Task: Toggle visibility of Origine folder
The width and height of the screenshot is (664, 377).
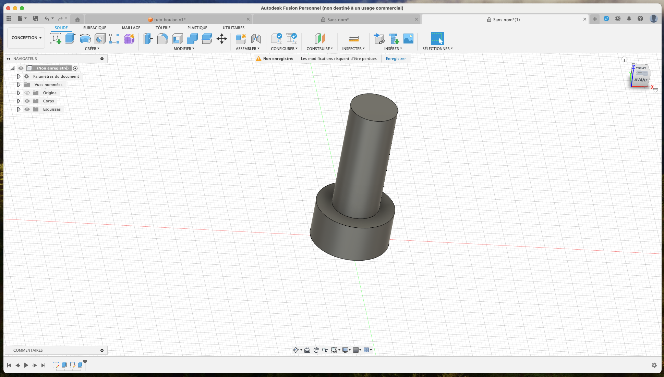Action: [27, 93]
